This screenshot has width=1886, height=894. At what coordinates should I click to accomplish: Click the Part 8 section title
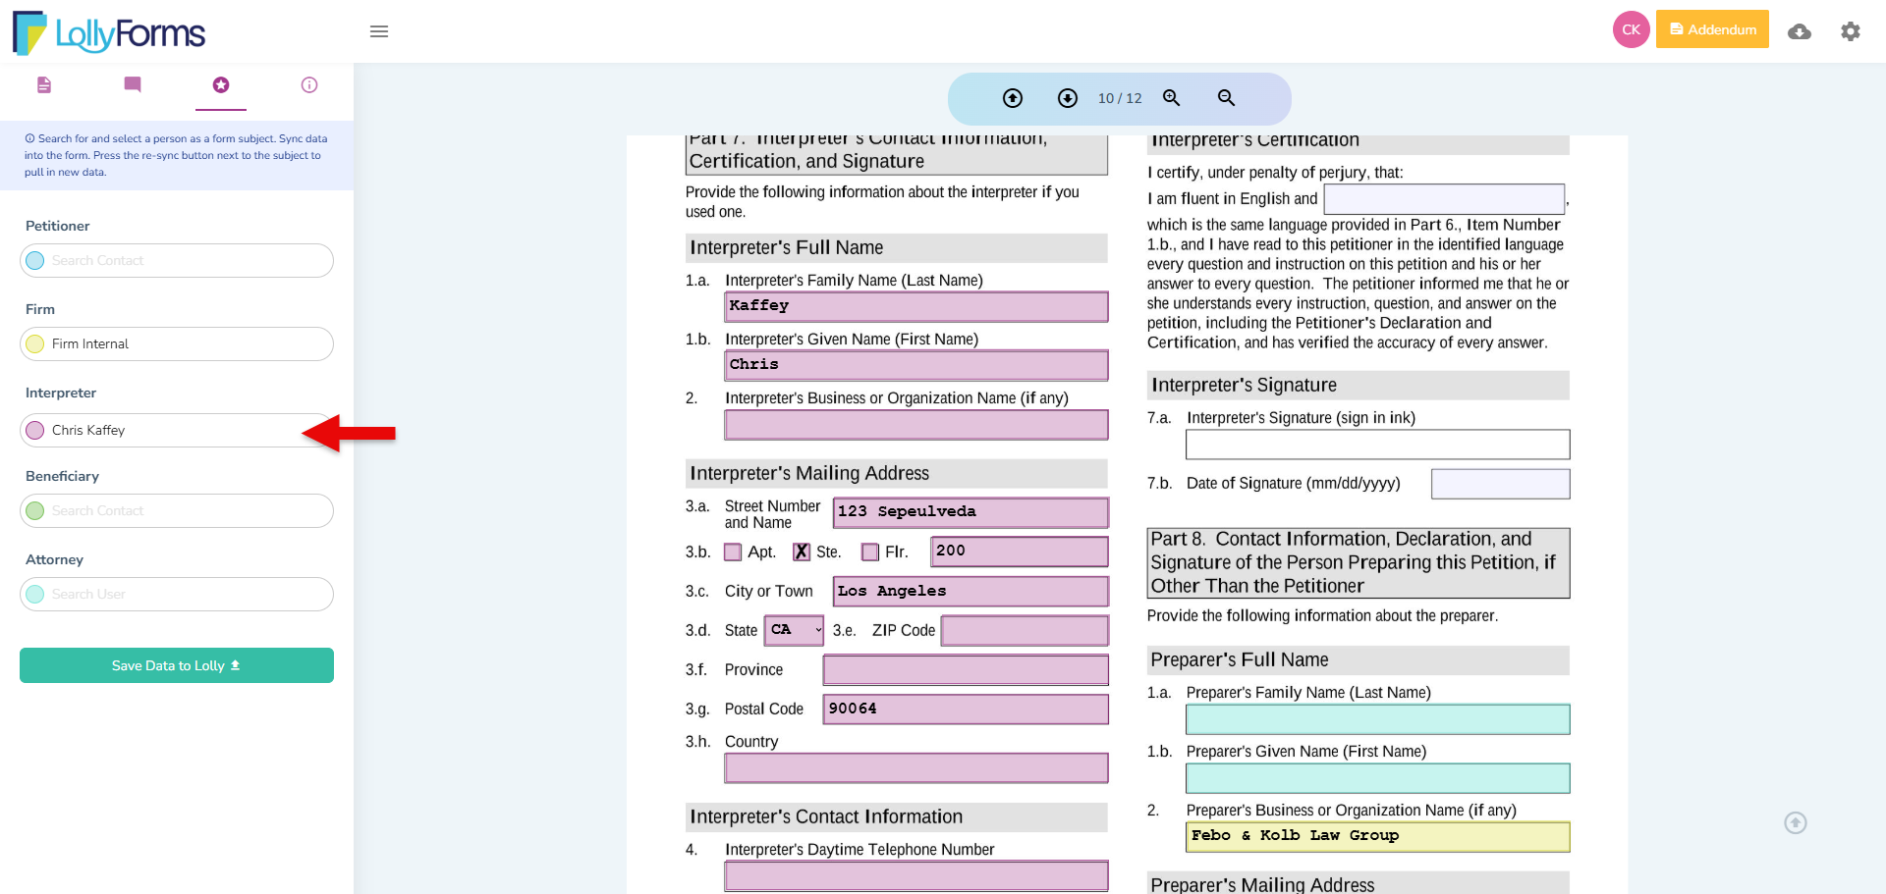[x=1359, y=563]
